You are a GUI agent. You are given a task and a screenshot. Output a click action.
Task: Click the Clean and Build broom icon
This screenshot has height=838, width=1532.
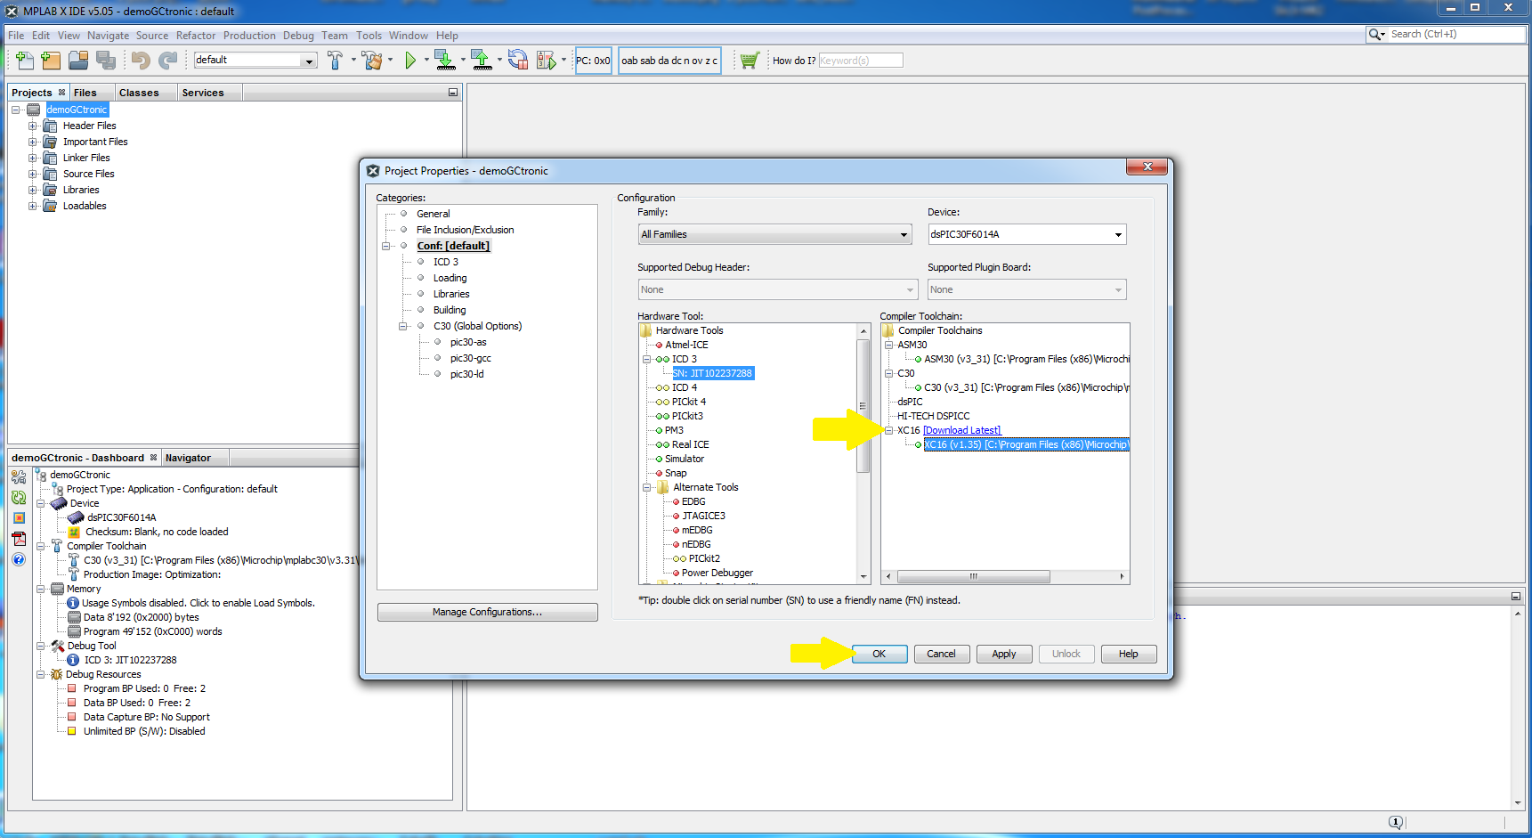[372, 61]
